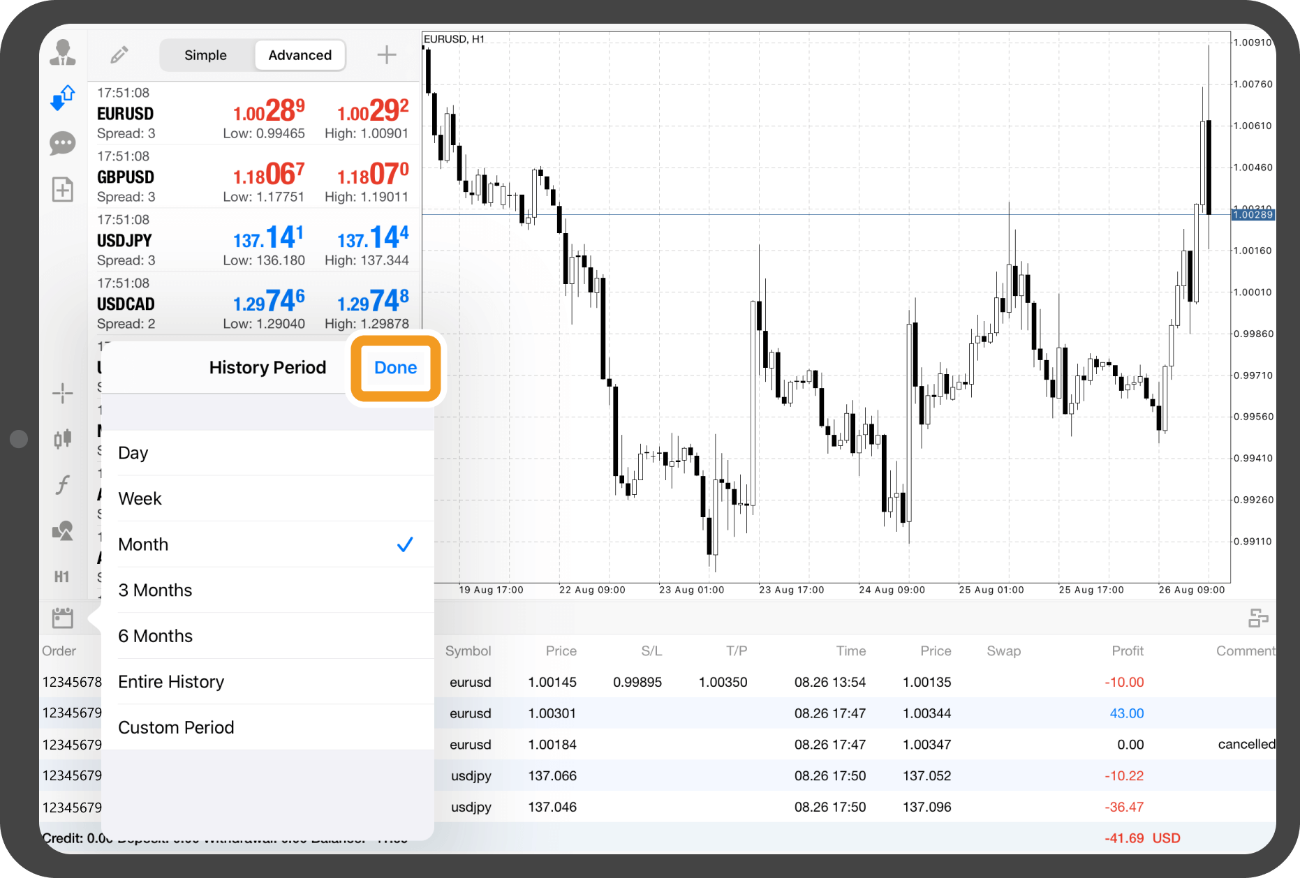Open the history calendar icon

point(63,618)
